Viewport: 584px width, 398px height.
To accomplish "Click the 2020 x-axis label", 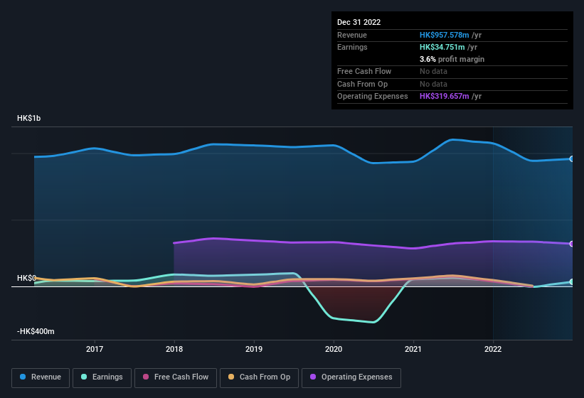I will point(334,349).
